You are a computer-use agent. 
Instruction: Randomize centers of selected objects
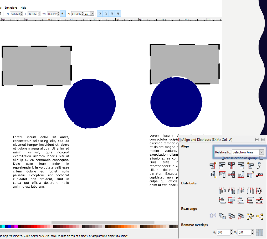[250, 216]
